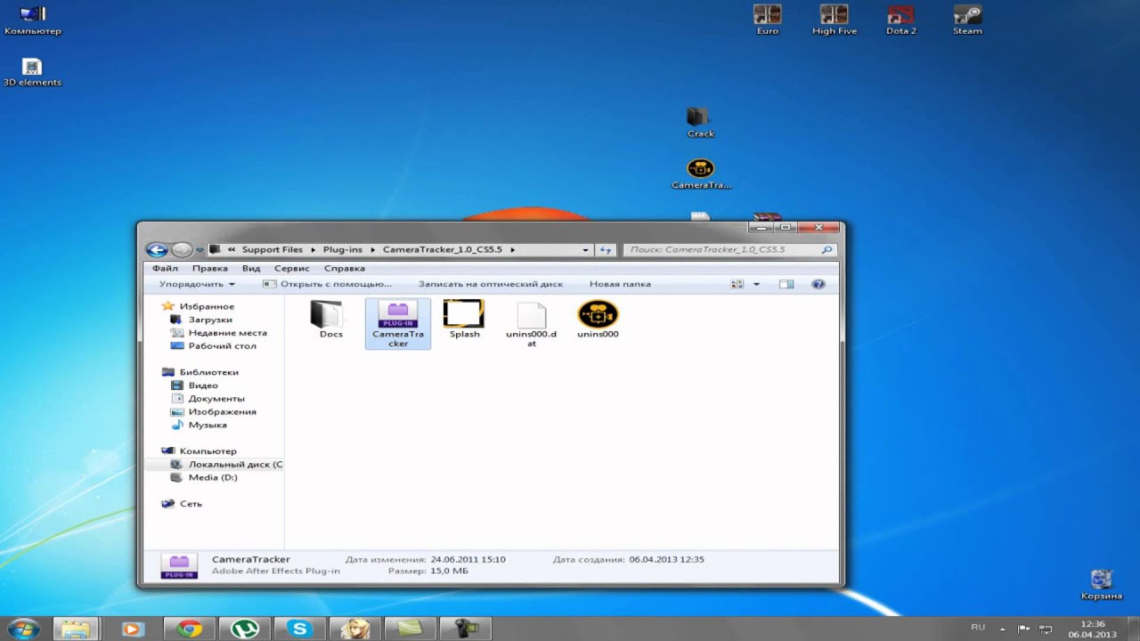Click Открыть с помощью button
The image size is (1140, 641).
coord(328,284)
